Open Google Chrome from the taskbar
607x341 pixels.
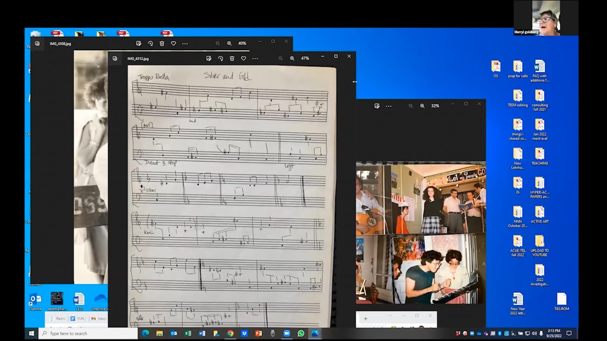[230, 333]
